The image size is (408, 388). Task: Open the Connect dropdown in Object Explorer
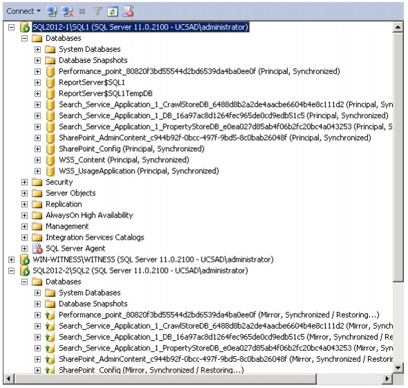click(x=23, y=11)
